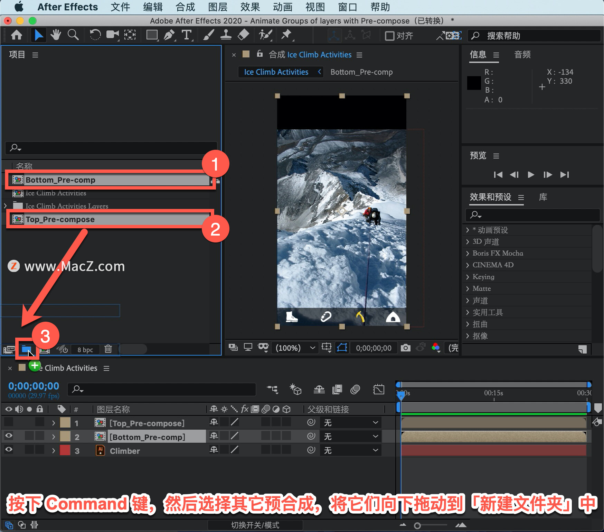This screenshot has height=532, width=604.
Task: Open the 效果 menu
Action: [250, 7]
